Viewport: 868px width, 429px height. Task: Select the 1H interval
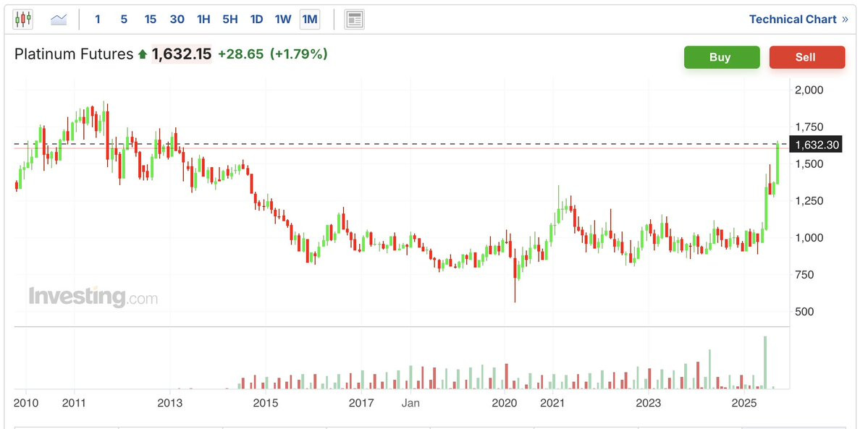click(x=203, y=20)
